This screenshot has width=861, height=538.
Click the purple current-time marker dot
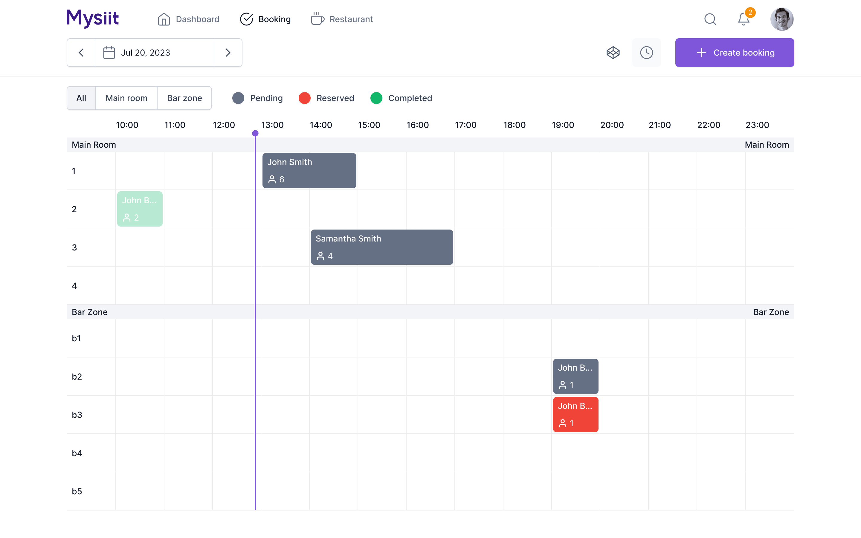pyautogui.click(x=255, y=133)
